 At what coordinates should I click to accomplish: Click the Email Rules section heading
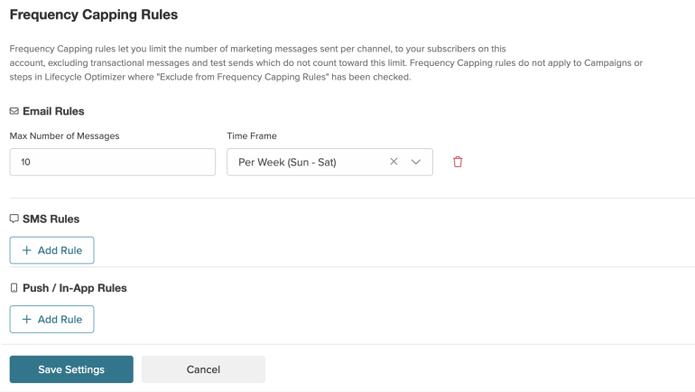(x=53, y=111)
